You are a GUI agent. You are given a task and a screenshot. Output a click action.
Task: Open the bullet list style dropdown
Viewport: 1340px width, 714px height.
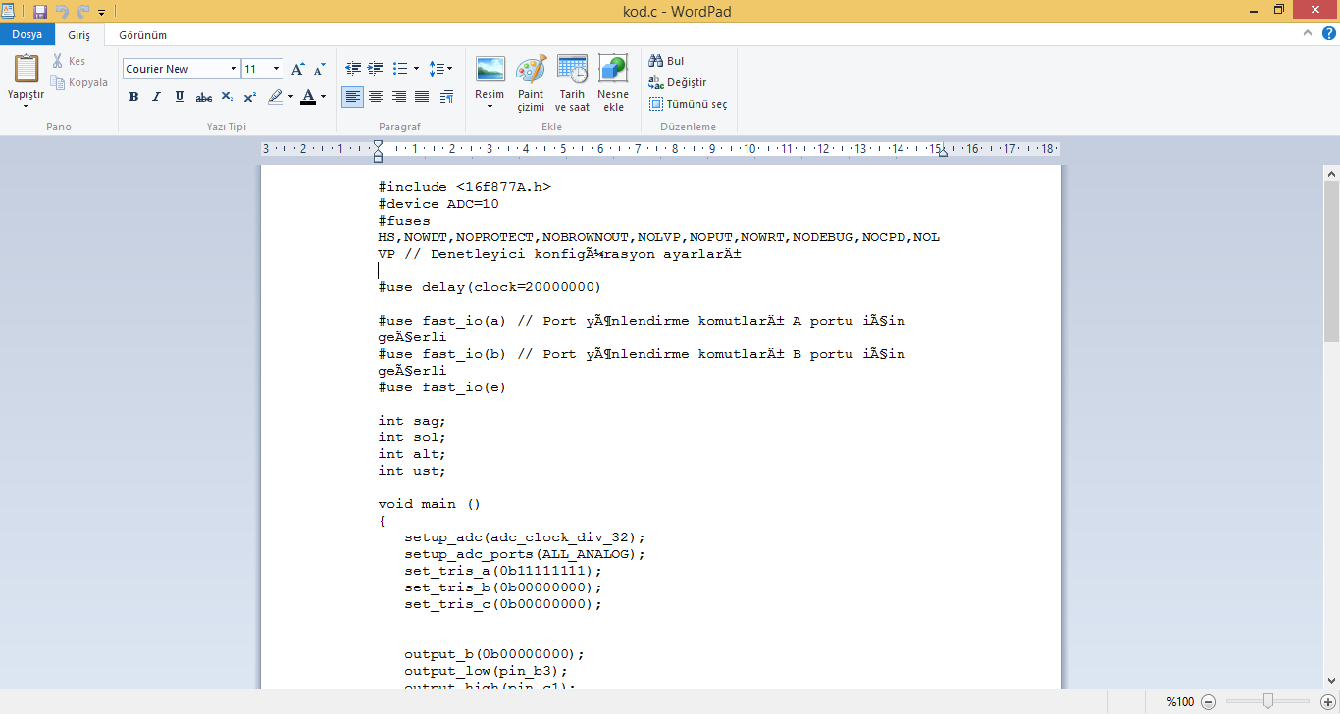[x=417, y=69]
